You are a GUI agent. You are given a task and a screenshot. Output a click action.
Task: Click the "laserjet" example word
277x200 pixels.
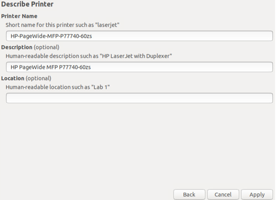[108, 25]
